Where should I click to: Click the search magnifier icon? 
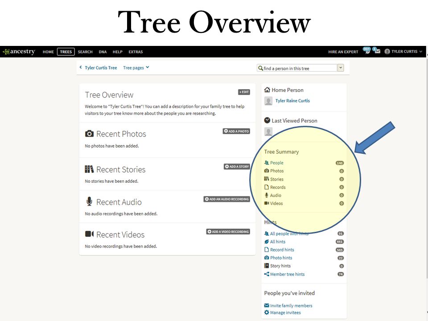260,68
